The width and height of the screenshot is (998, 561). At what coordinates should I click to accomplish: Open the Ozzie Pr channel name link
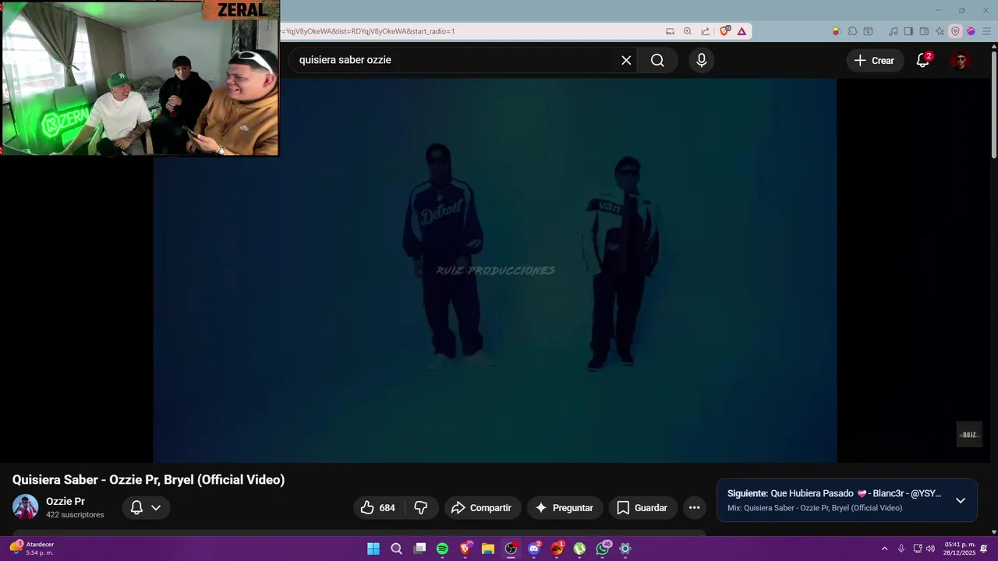[x=65, y=502]
